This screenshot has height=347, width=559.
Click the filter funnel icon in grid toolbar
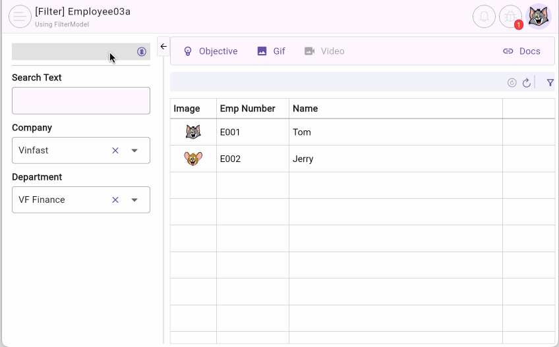[550, 82]
